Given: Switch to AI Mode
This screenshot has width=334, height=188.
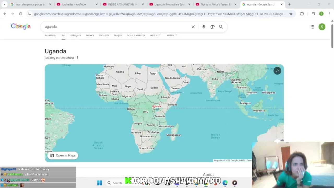Looking at the screenshot, I should coord(50,35).
